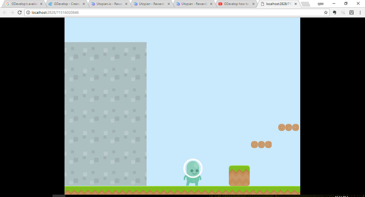Image resolution: width=365 pixels, height=197 pixels.
Task: Reload the localhost game page
Action: click(19, 12)
